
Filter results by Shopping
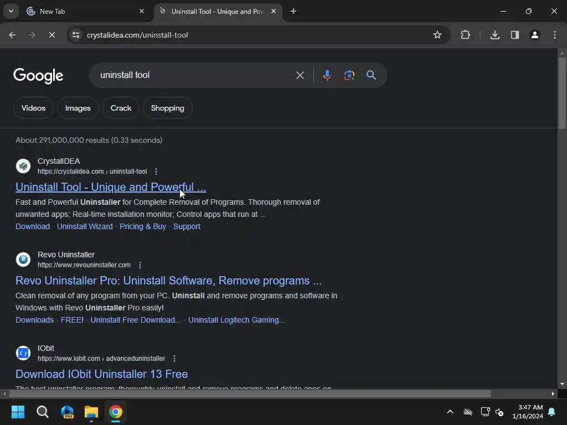point(167,108)
